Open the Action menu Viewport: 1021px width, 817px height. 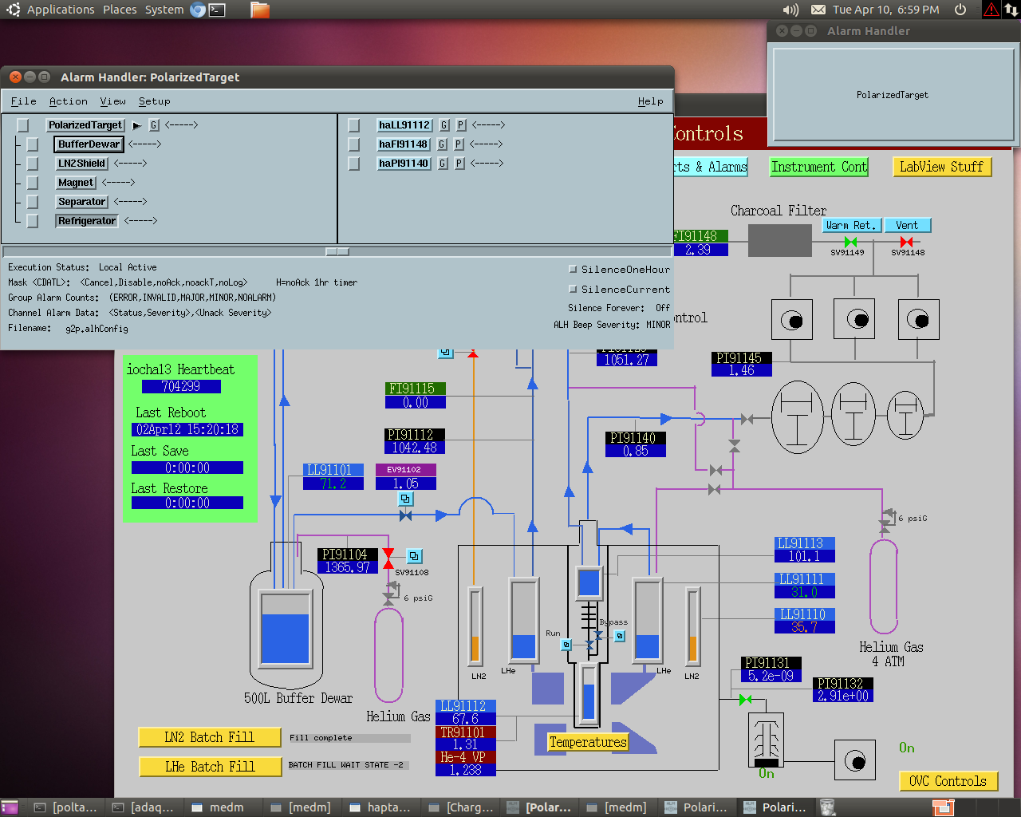pos(69,101)
